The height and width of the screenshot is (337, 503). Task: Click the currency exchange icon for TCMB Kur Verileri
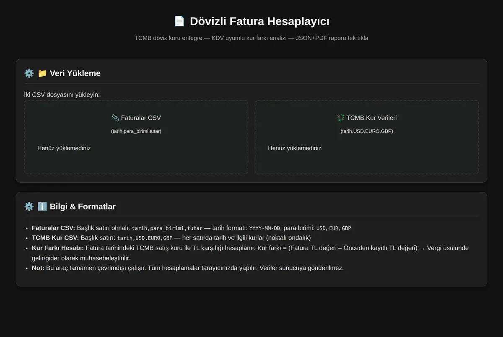(x=341, y=118)
